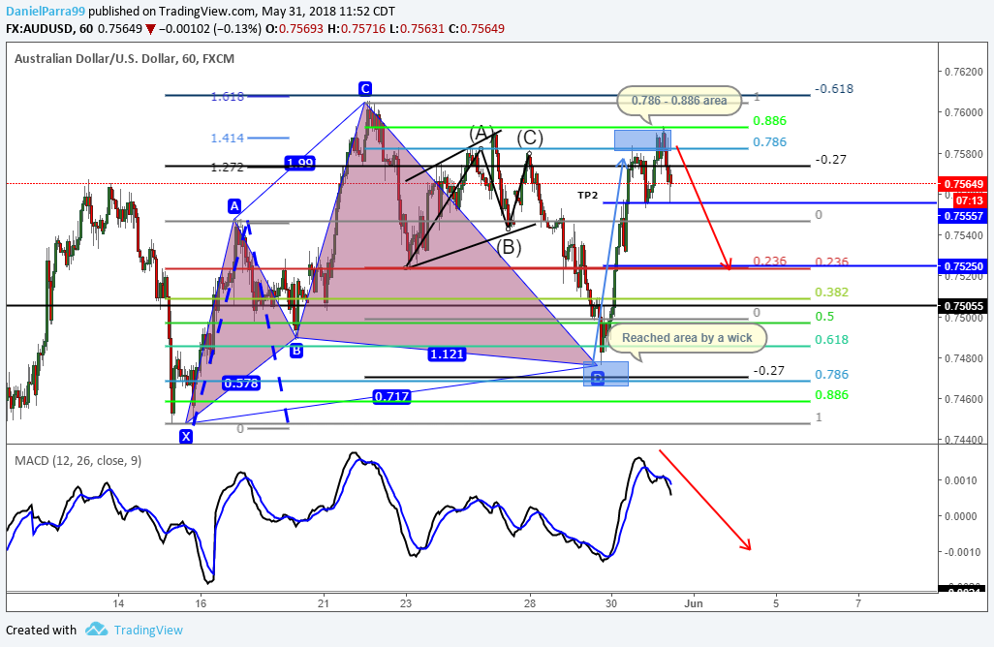This screenshot has height=647, width=994.
Task: Click the TP2 label
Action: (x=588, y=196)
